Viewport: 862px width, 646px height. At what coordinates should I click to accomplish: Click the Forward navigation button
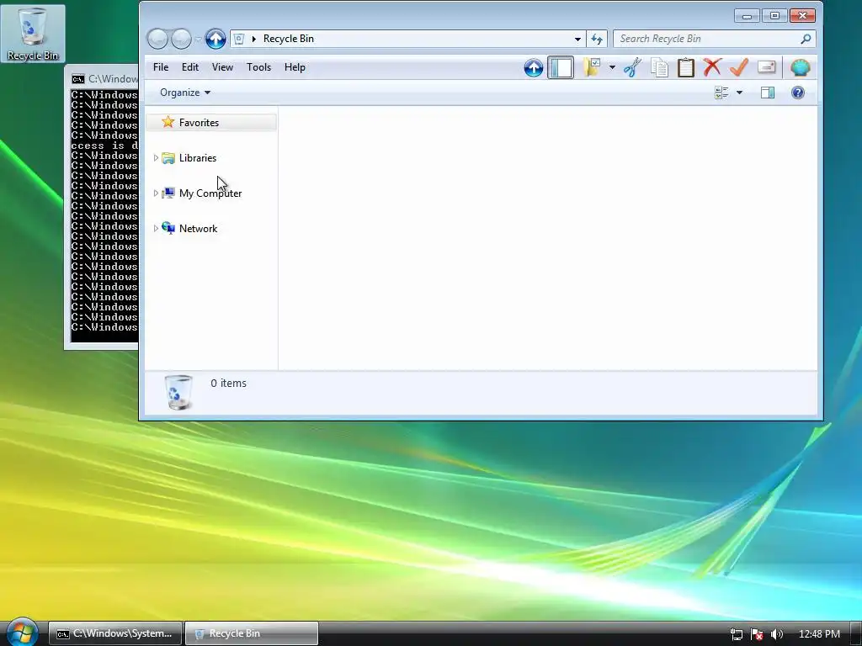[x=182, y=39]
